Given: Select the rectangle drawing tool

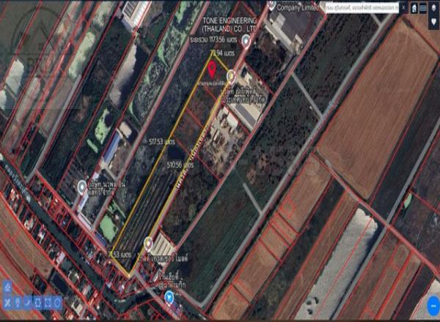Looking at the screenshot, I should 47,302.
